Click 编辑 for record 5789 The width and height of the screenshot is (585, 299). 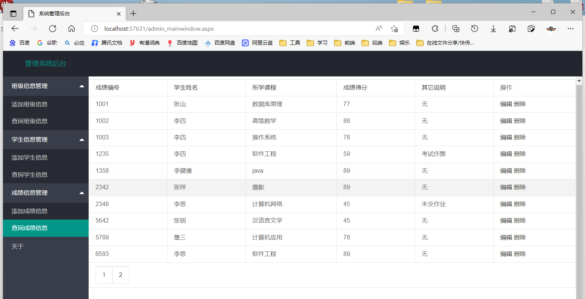pyautogui.click(x=506, y=237)
